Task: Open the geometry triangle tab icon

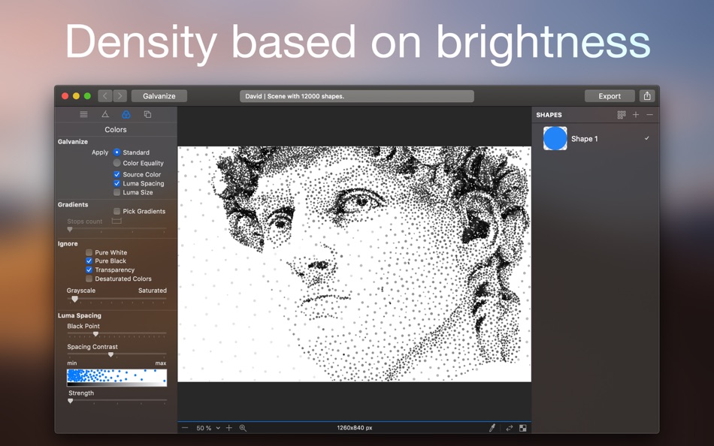Action: [105, 115]
